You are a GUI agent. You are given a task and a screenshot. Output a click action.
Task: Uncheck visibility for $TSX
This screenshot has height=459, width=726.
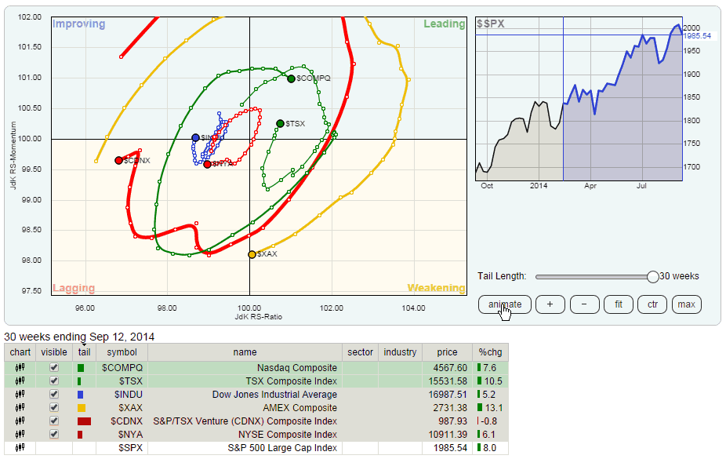coord(54,381)
